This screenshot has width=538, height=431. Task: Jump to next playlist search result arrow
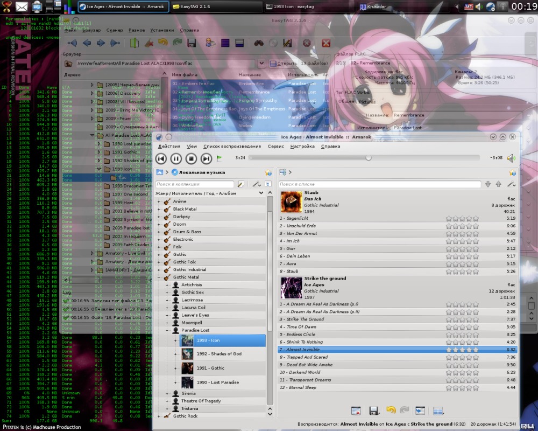point(488,184)
